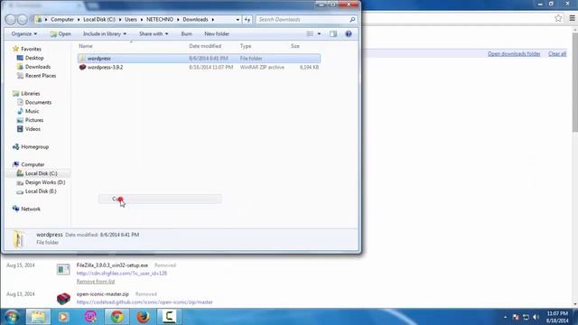Open the Change your view icon
The height and width of the screenshot is (325, 578).
pyautogui.click(x=310, y=34)
